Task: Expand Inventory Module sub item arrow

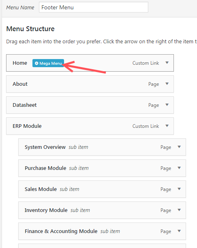Action: click(179, 210)
